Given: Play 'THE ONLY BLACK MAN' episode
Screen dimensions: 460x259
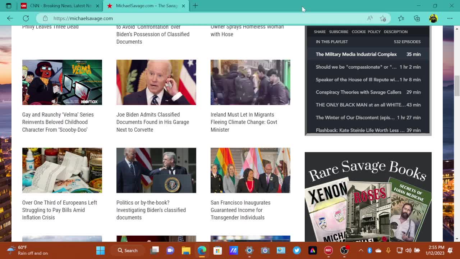Looking at the screenshot, I should [368, 105].
